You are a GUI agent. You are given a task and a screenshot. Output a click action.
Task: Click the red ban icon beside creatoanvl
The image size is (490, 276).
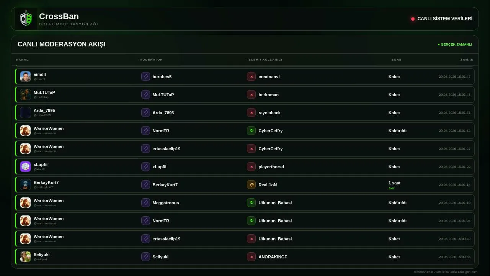click(251, 77)
